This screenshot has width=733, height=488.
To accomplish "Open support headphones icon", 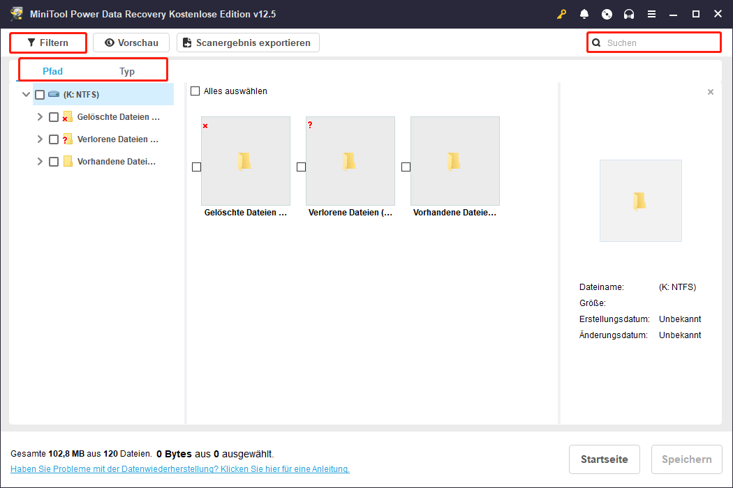I will tap(629, 14).
